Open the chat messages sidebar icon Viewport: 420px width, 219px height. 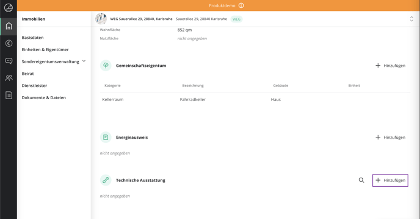9,61
